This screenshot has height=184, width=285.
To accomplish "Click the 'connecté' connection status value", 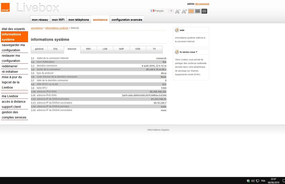I will pyautogui.click(x=161, y=58).
